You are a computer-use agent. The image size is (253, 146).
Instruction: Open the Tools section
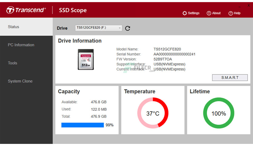pyautogui.click(x=26, y=63)
